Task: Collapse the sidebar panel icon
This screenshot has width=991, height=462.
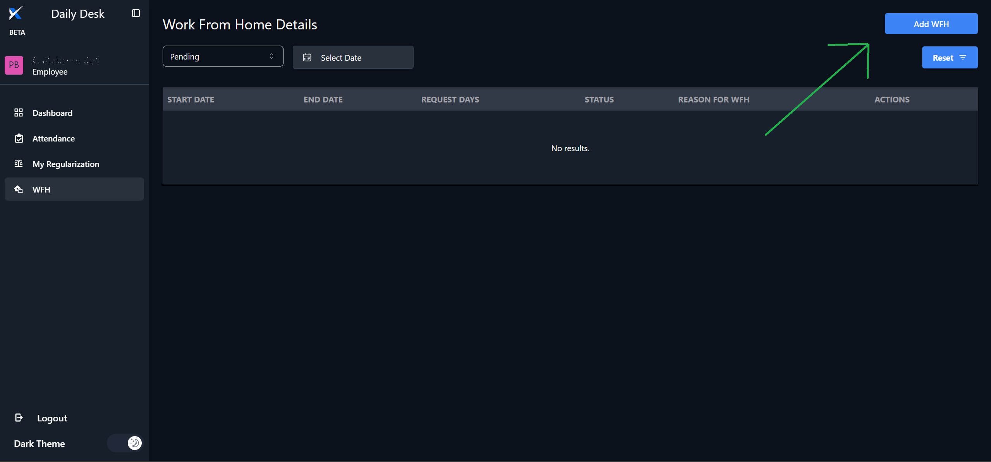Action: pyautogui.click(x=136, y=14)
